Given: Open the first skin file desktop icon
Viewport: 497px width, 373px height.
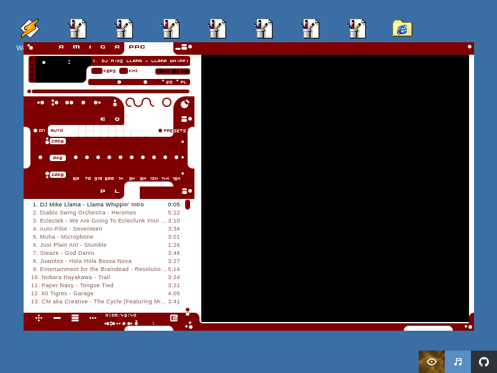Looking at the screenshot, I should tap(76, 29).
